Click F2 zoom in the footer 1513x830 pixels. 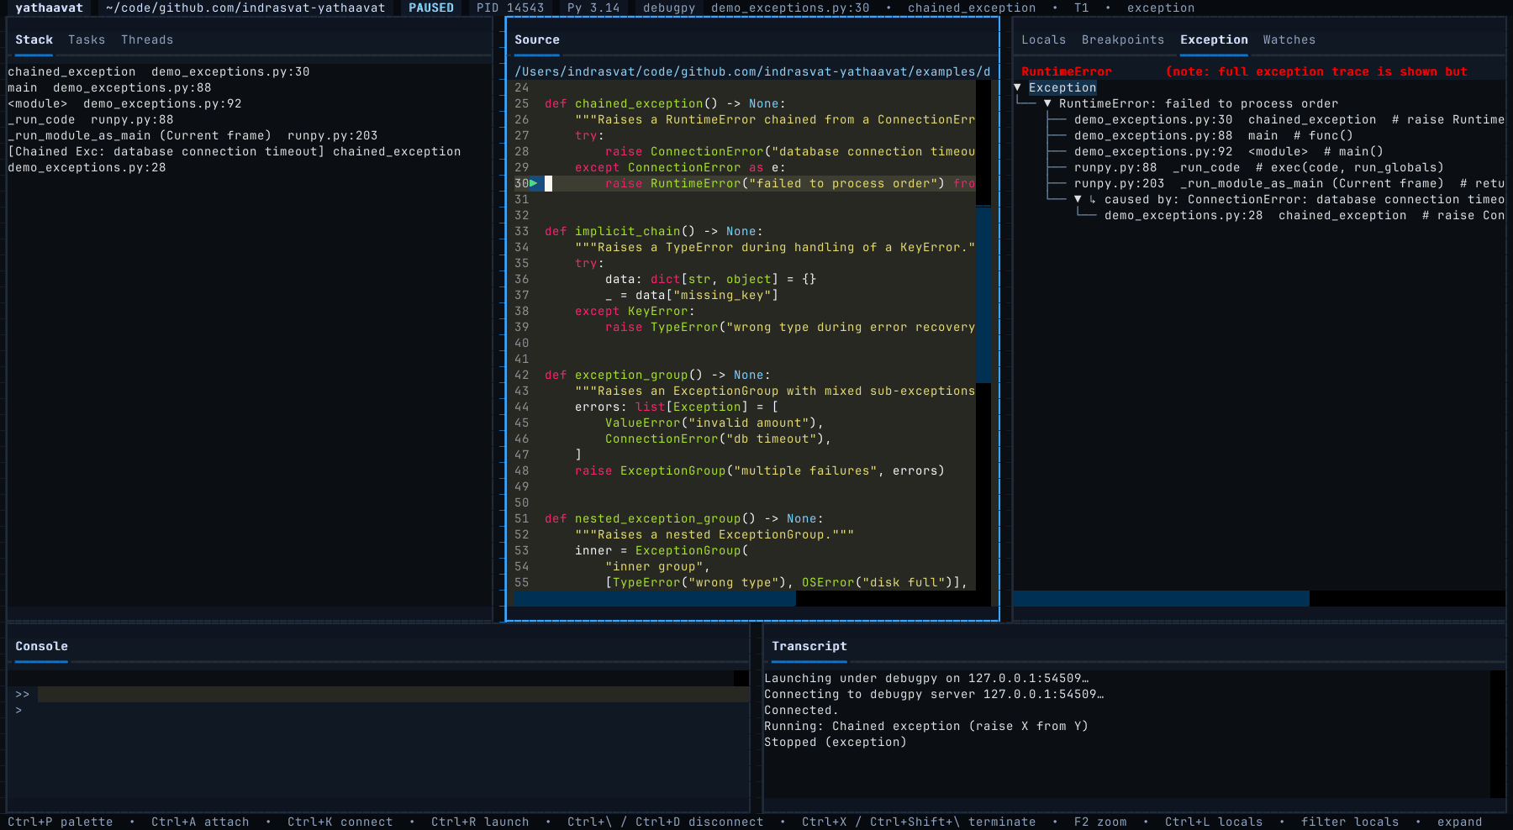(x=1100, y=822)
